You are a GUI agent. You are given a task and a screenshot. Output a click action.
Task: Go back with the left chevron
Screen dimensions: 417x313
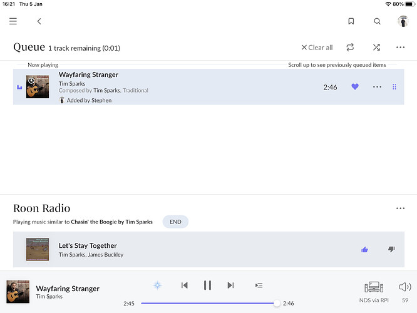click(x=39, y=21)
